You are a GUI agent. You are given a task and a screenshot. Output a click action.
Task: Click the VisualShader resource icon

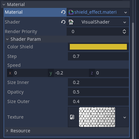point(71,22)
